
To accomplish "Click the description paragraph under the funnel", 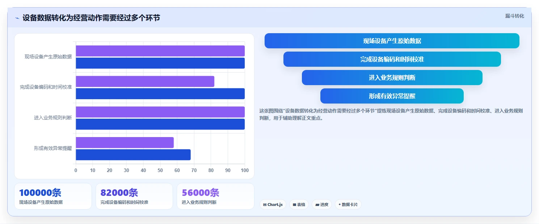I will click(x=391, y=114).
